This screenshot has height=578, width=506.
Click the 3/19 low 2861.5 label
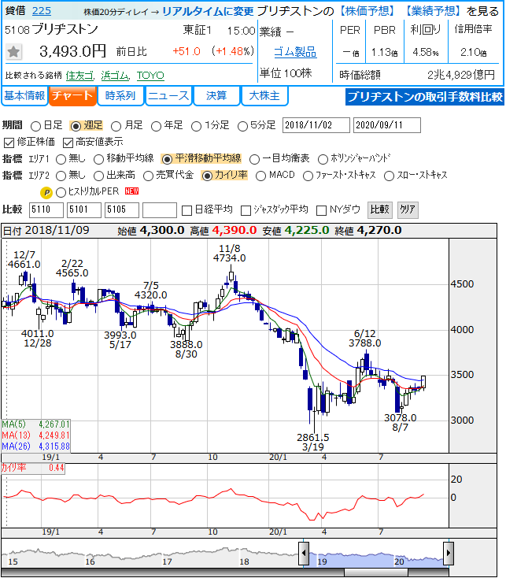click(313, 443)
